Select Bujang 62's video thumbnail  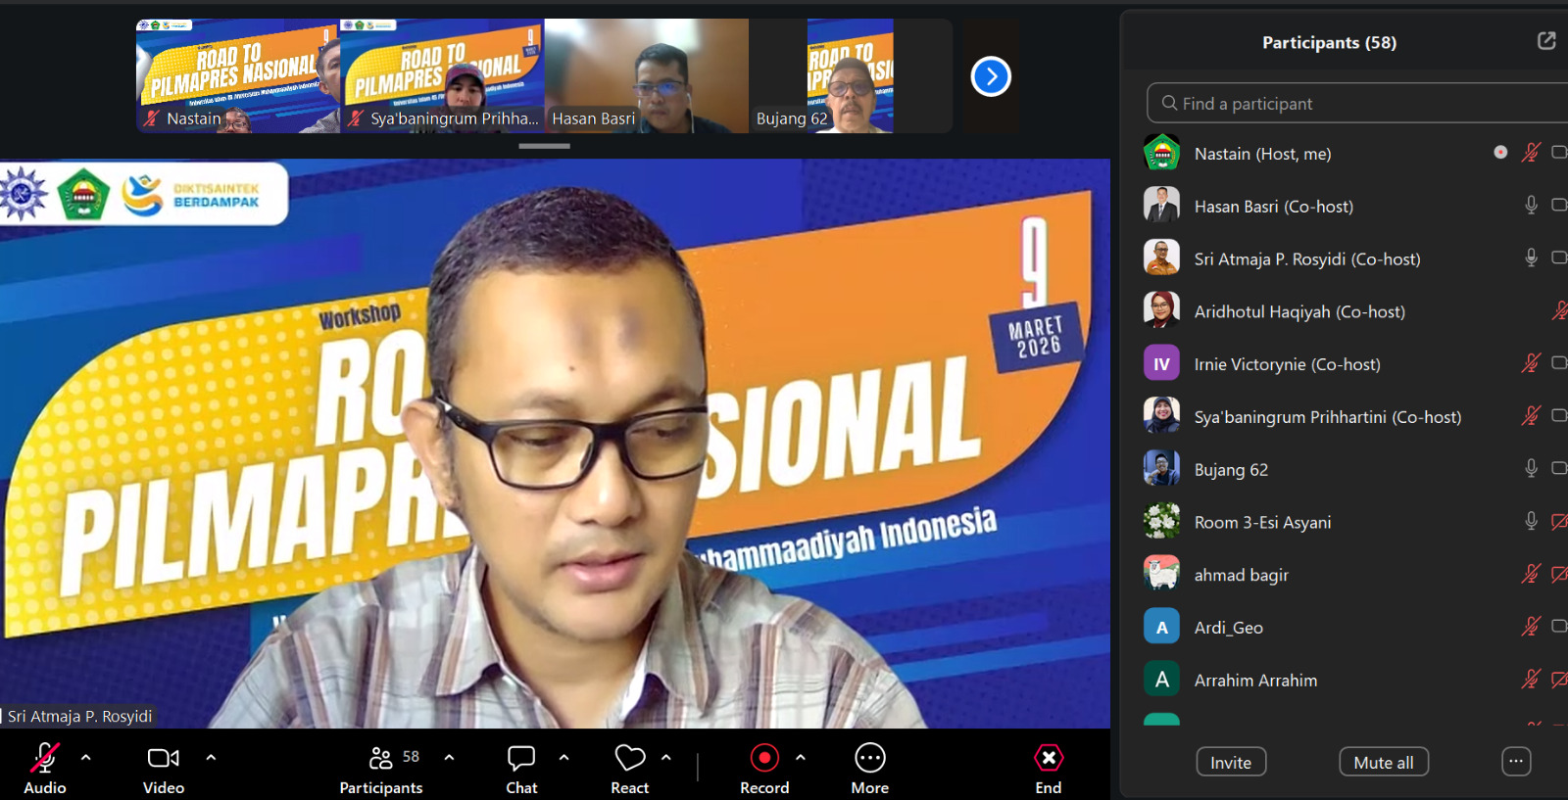tap(851, 75)
